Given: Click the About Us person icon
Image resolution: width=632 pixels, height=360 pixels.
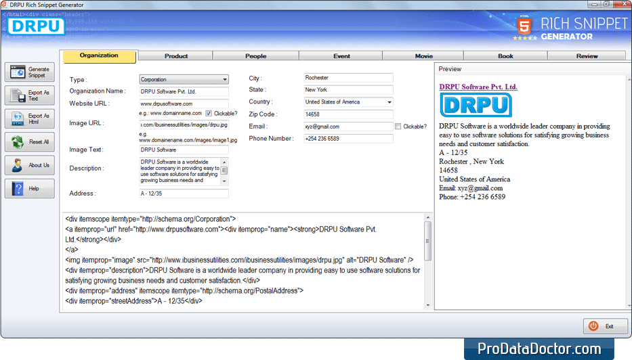Looking at the screenshot, I should [18, 165].
